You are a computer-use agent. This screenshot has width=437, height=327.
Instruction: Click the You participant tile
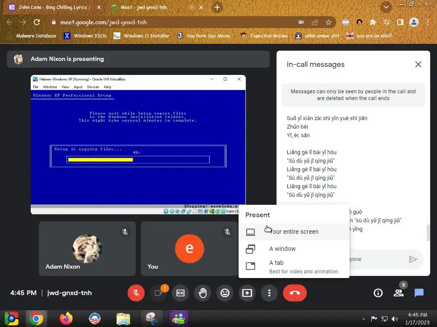click(189, 249)
